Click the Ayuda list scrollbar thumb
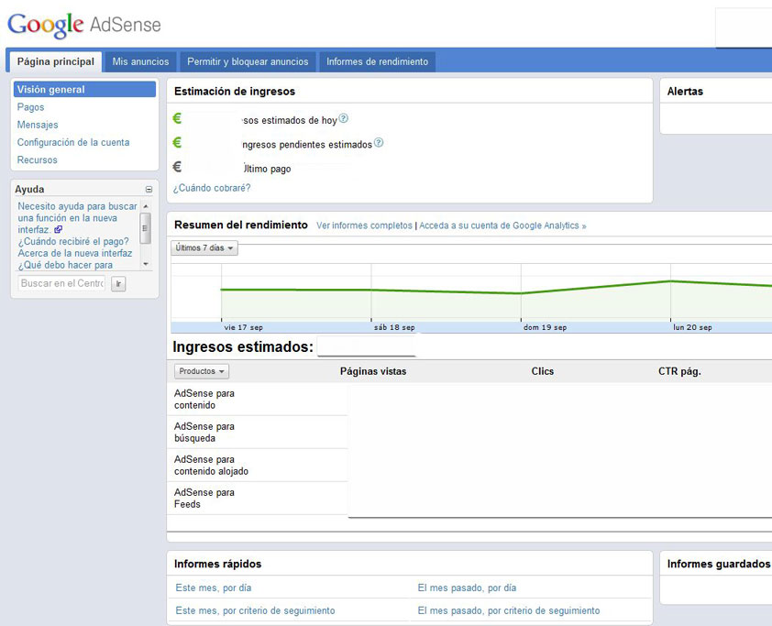This screenshot has width=772, height=626. (x=145, y=228)
